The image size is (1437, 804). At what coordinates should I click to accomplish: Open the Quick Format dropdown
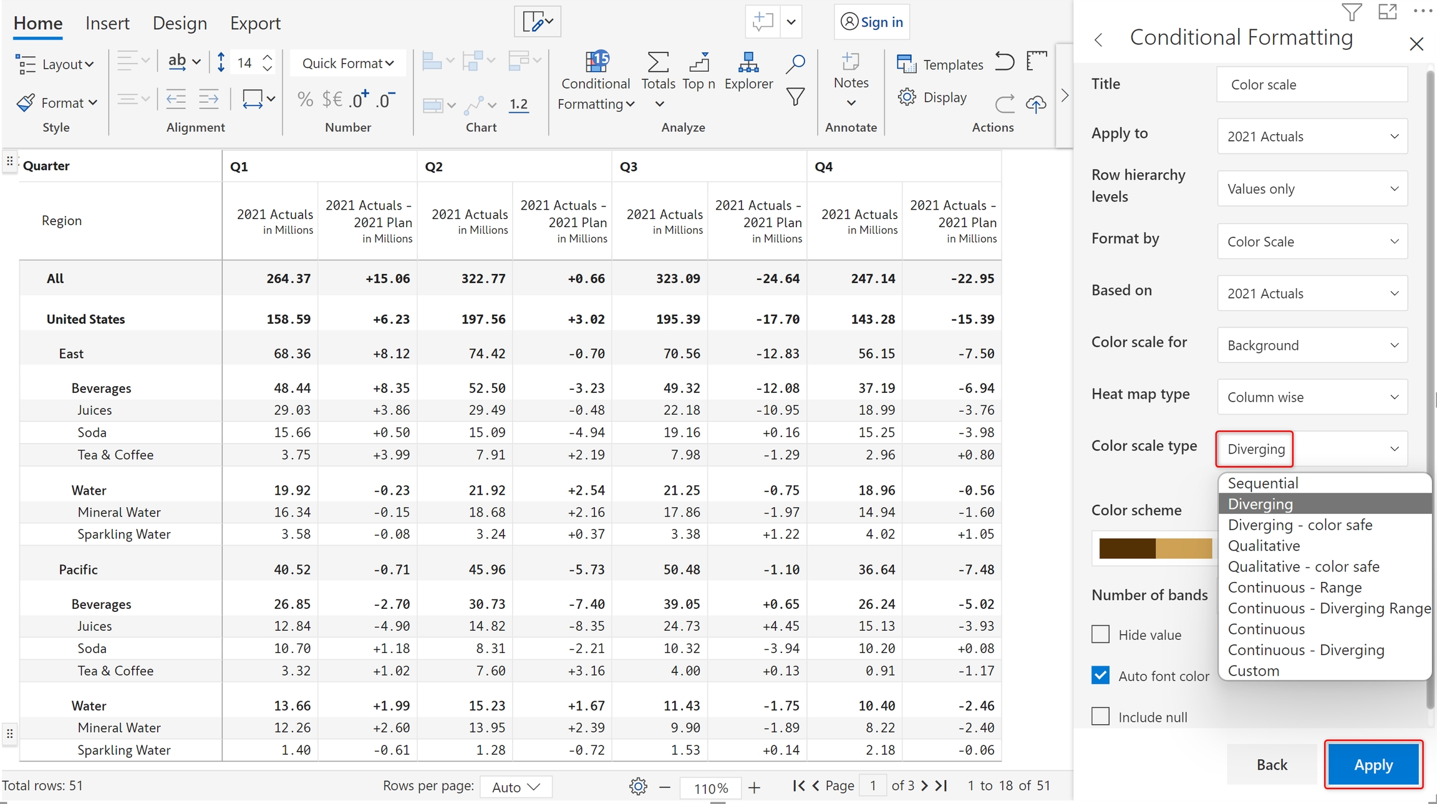[x=347, y=63]
